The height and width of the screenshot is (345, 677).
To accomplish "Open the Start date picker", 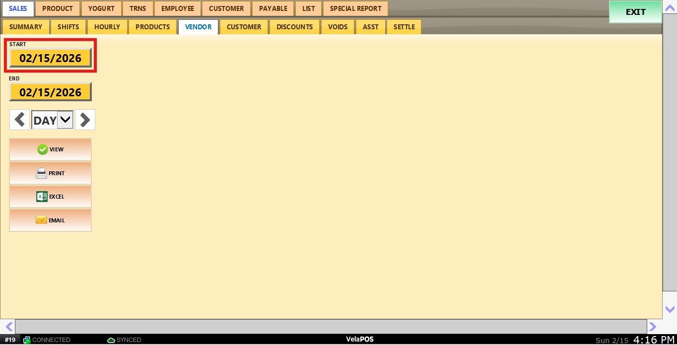I will (50, 58).
